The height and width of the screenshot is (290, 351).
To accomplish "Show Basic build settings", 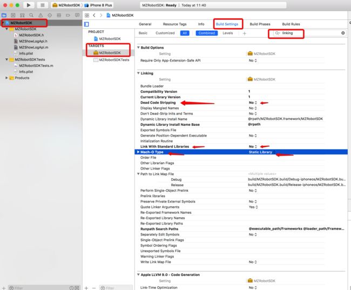I will (143, 33).
